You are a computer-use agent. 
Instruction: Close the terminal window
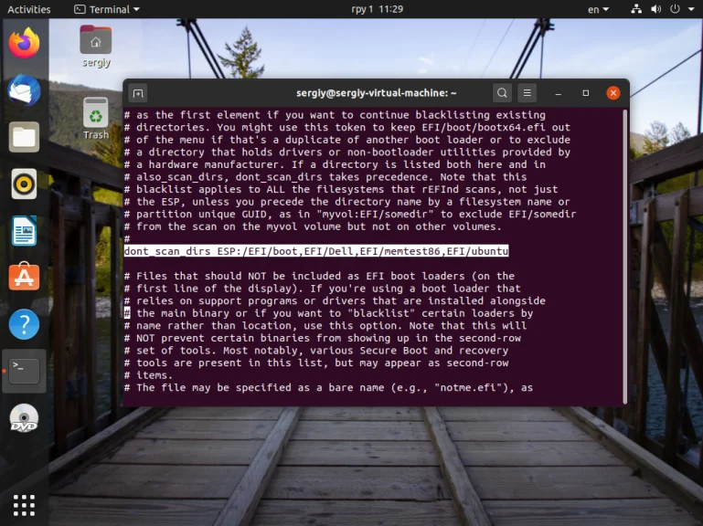point(613,93)
